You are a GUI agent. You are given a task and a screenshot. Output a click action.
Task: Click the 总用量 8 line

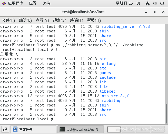tap(9, 54)
